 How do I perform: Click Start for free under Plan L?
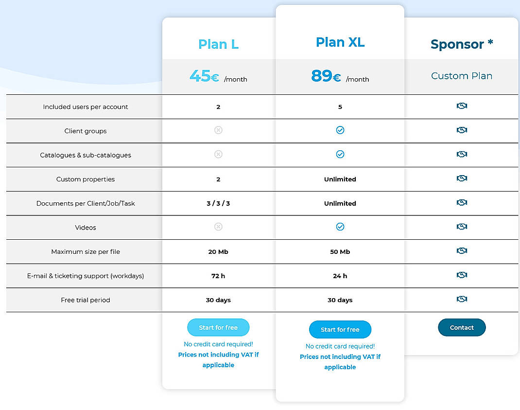pyautogui.click(x=218, y=327)
